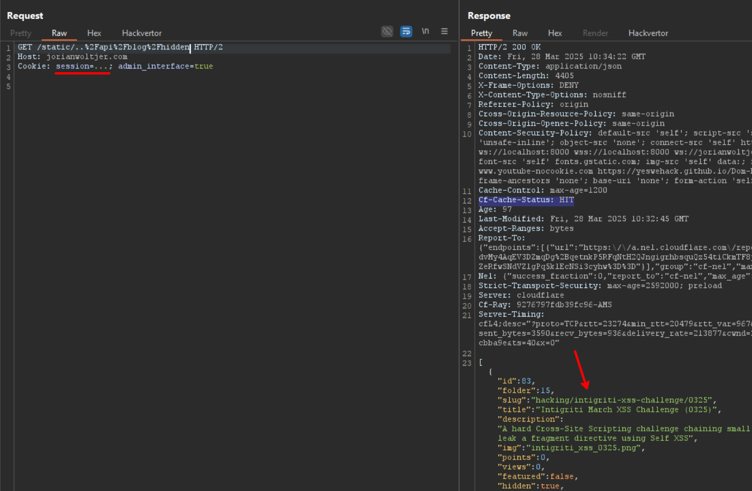Select the Response Pretty tab
Screen dimensions: 752x491
click(482, 33)
